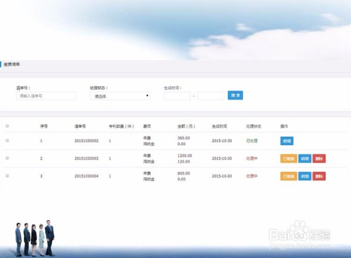The width and height of the screenshot is (351, 258).
Task: Select list number 20151030002
Action: [x=86, y=141]
